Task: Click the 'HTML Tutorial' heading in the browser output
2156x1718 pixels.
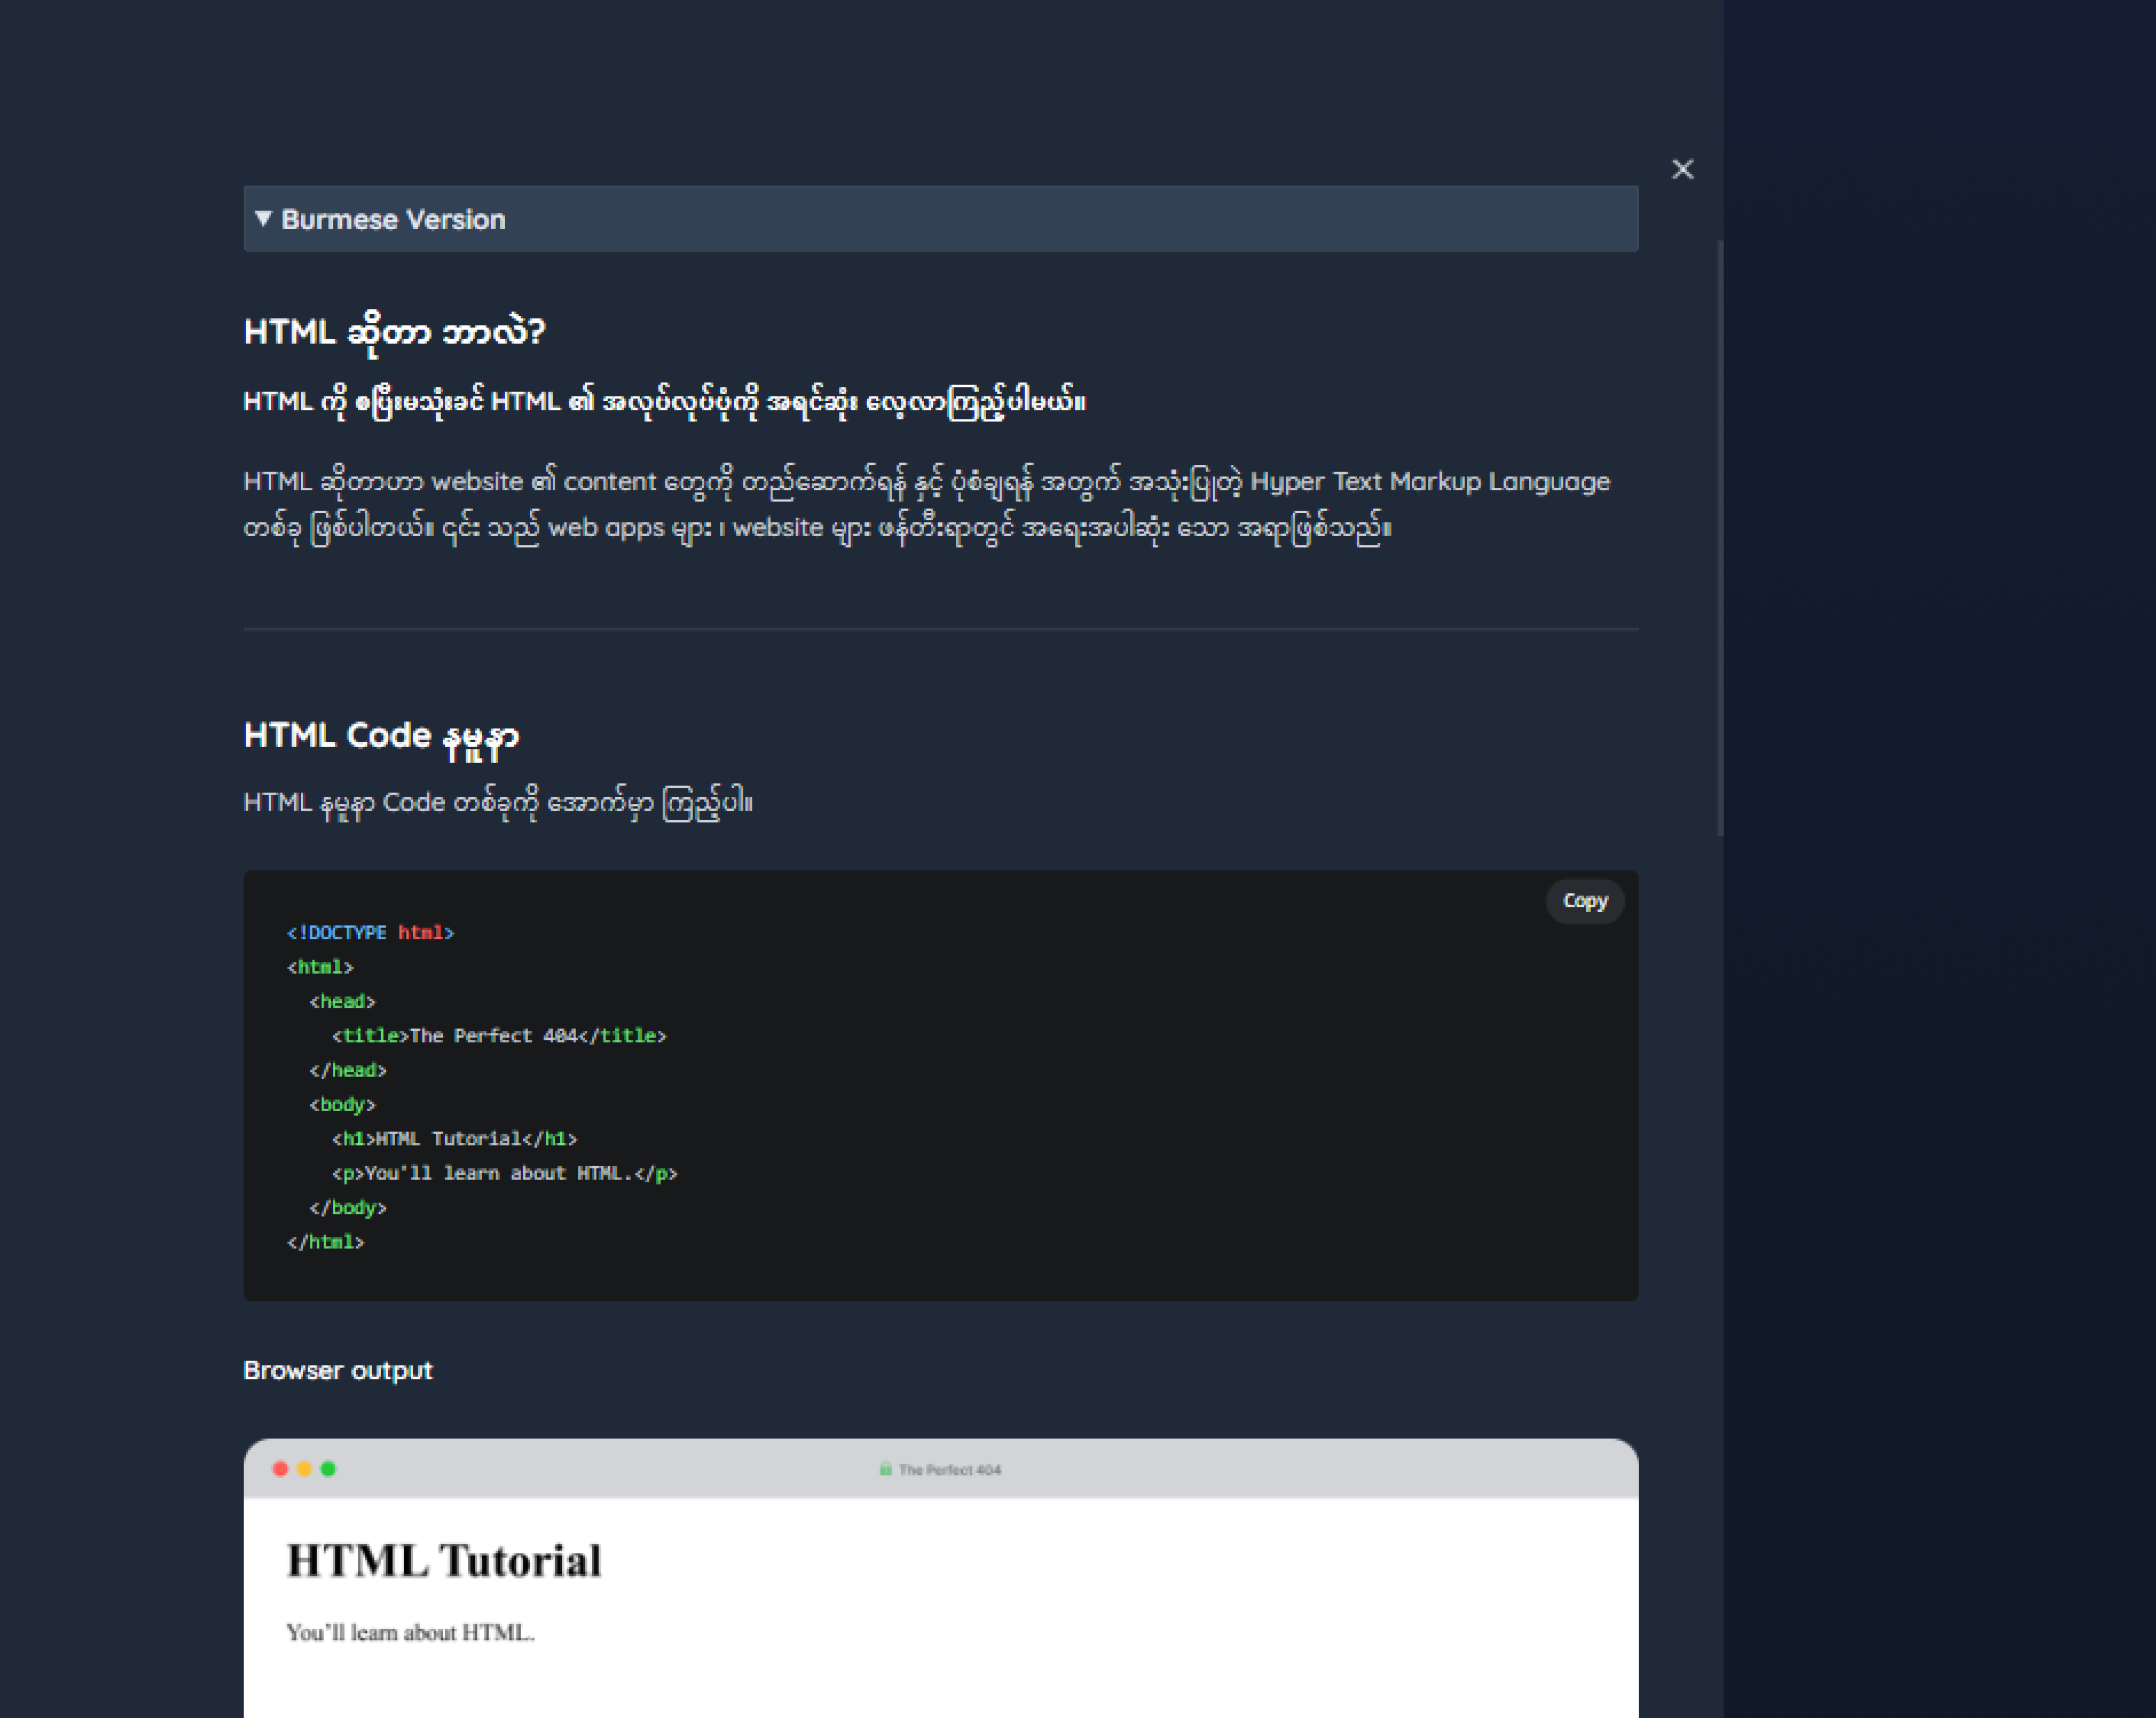Action: [444, 1561]
